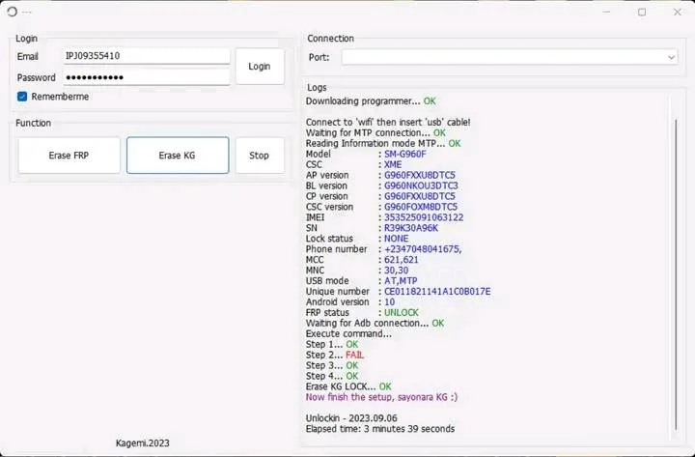The width and height of the screenshot is (695, 457).
Task: Click the 'Waiting for Adb connection... OK' line
Action: tap(375, 323)
